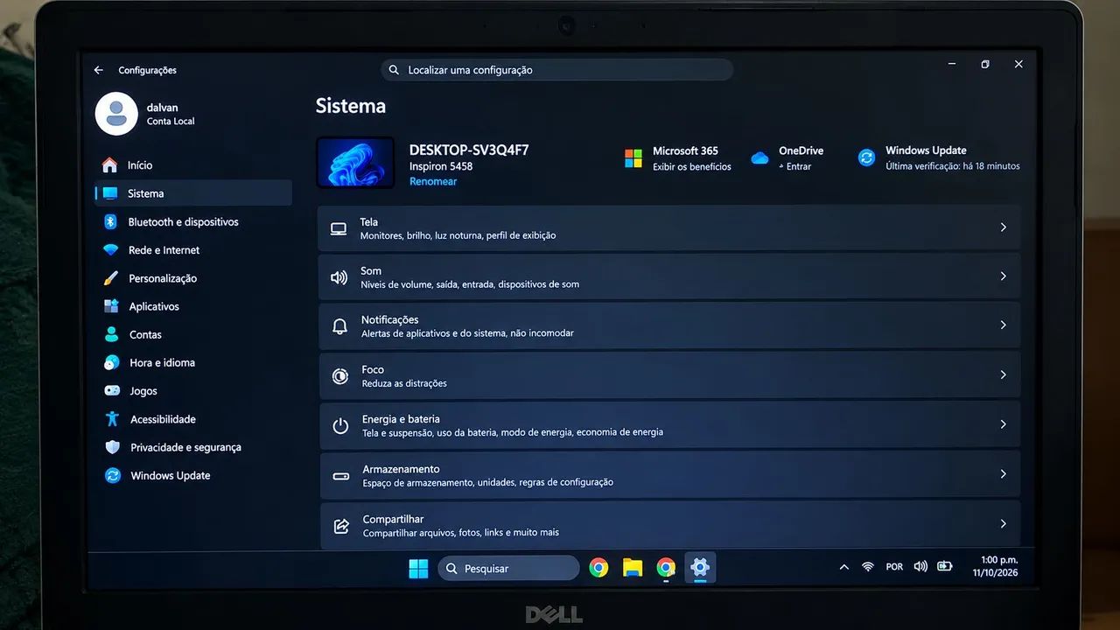Screen dimensions: 1120x630
Task: Open Windows Update Última verificação status card
Action: tap(939, 158)
